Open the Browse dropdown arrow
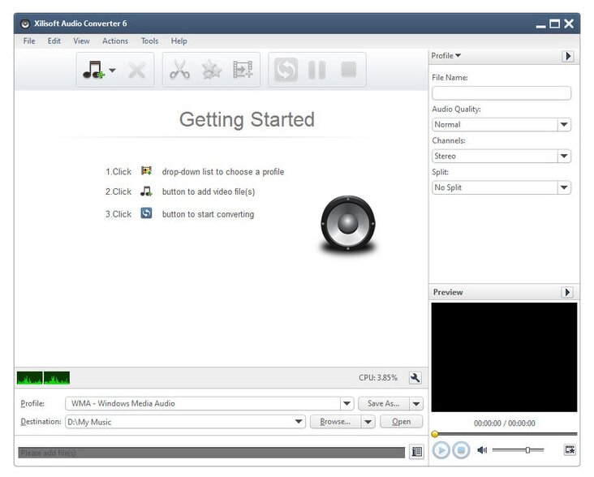 (368, 422)
